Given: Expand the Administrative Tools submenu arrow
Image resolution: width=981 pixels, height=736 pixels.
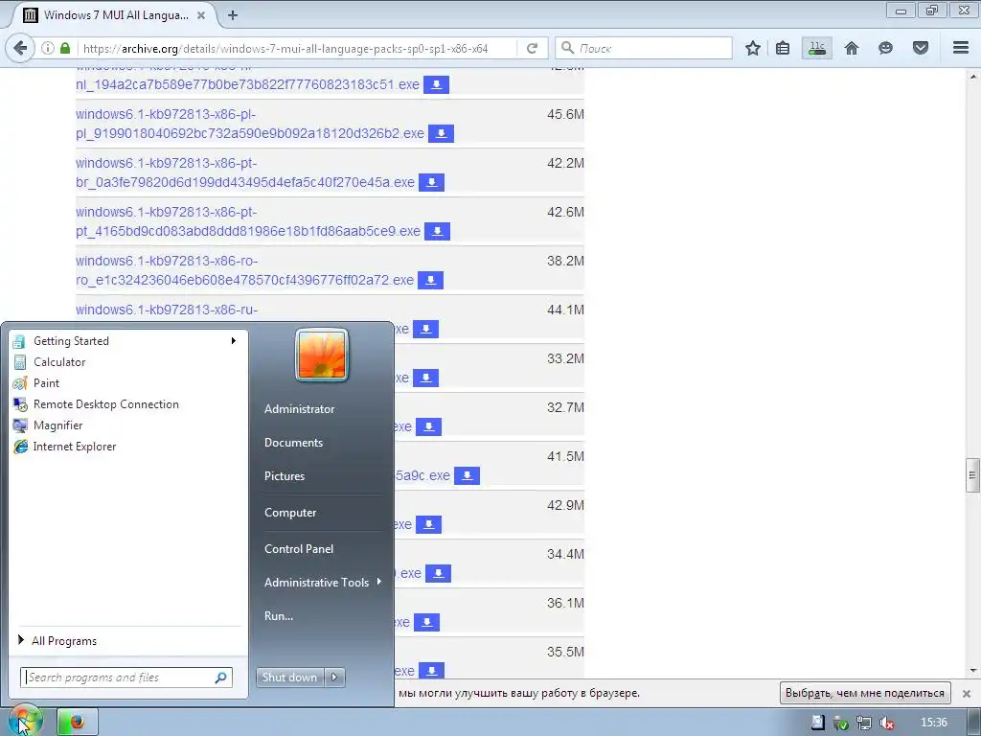Looking at the screenshot, I should pos(378,582).
